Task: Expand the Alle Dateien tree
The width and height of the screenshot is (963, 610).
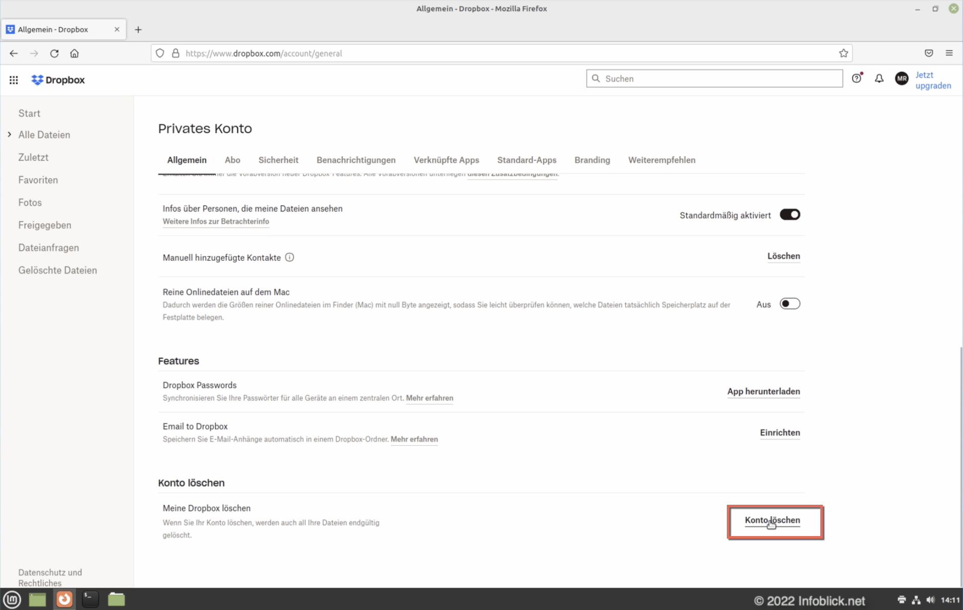Action: pos(9,135)
